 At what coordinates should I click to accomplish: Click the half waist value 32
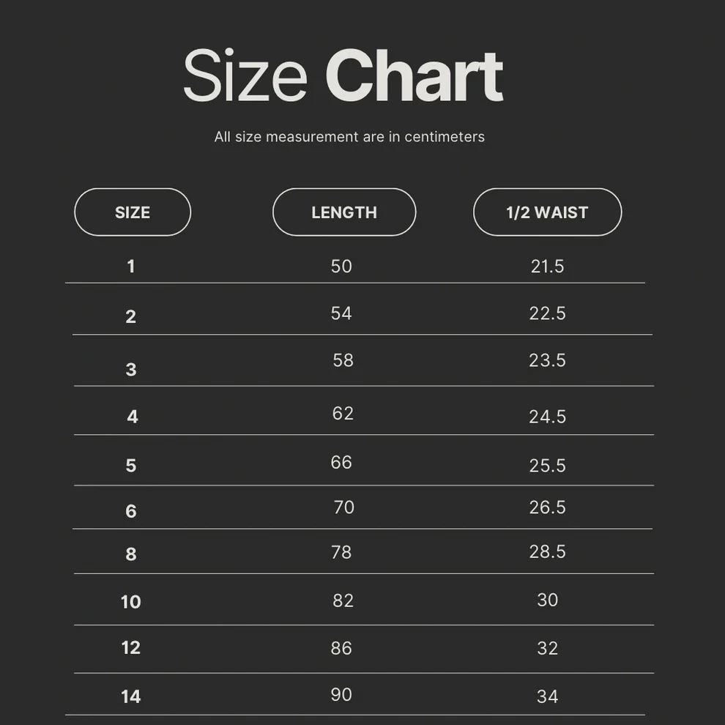[x=547, y=648]
